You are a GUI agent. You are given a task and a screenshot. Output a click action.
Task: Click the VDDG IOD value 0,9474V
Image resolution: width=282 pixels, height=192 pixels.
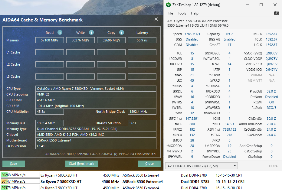(x=271, y=70)
